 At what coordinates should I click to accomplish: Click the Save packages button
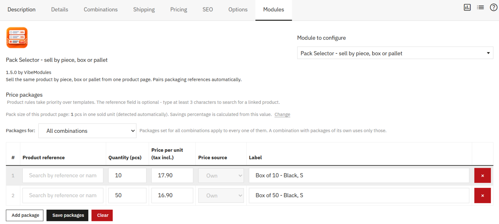(x=67, y=215)
